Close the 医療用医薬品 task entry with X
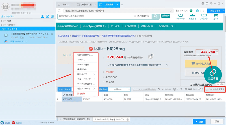This screenshot has height=125, width=226. pyautogui.click(x=52, y=34)
